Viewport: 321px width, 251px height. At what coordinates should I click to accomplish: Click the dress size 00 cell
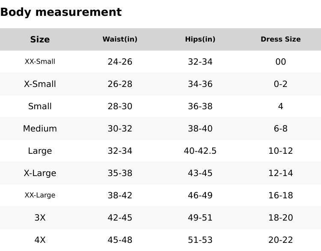coord(280,62)
